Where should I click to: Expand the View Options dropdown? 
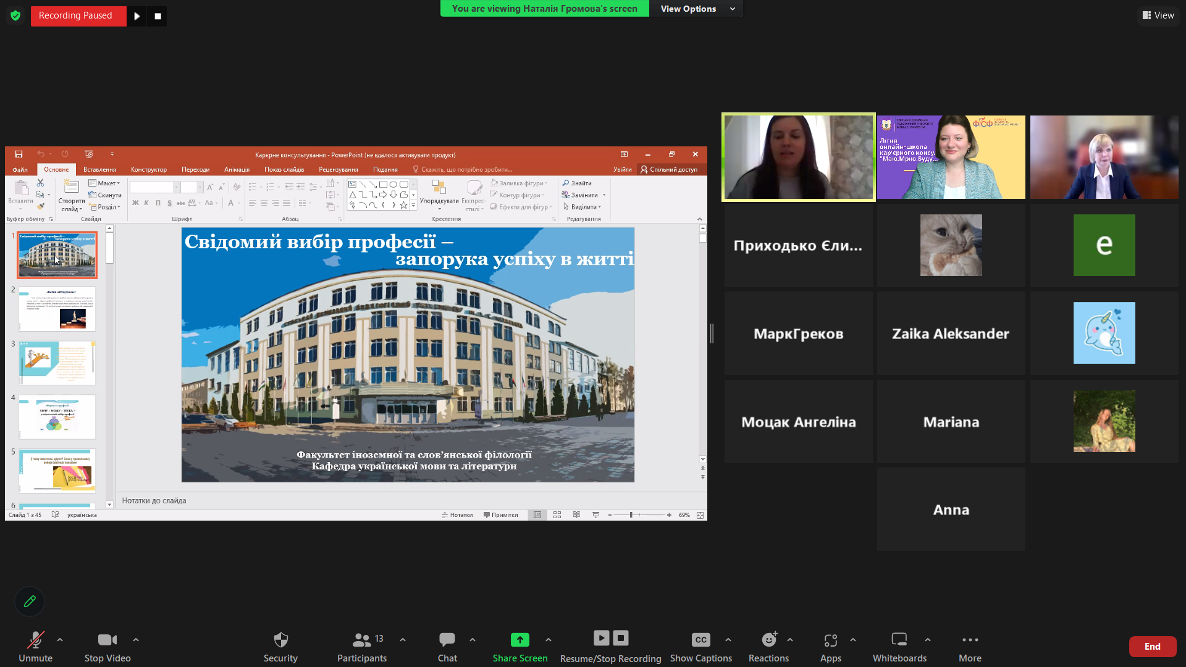[x=697, y=9]
